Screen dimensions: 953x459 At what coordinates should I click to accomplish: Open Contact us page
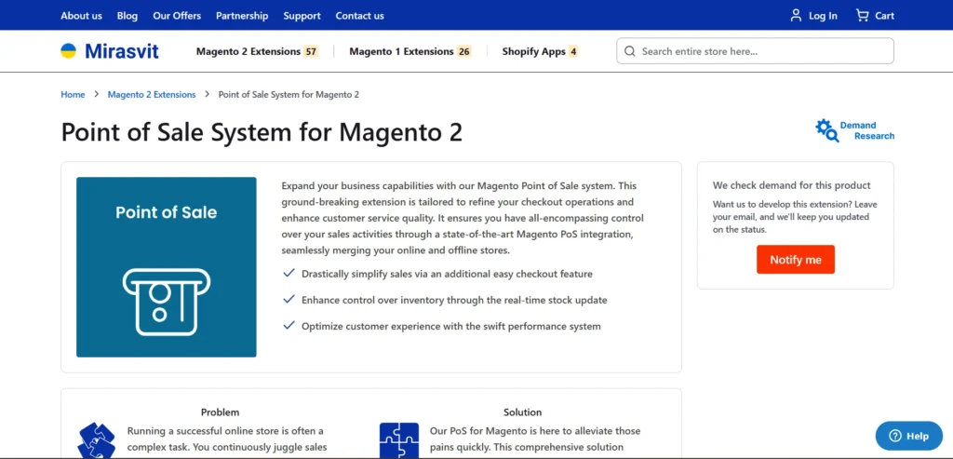click(x=360, y=16)
